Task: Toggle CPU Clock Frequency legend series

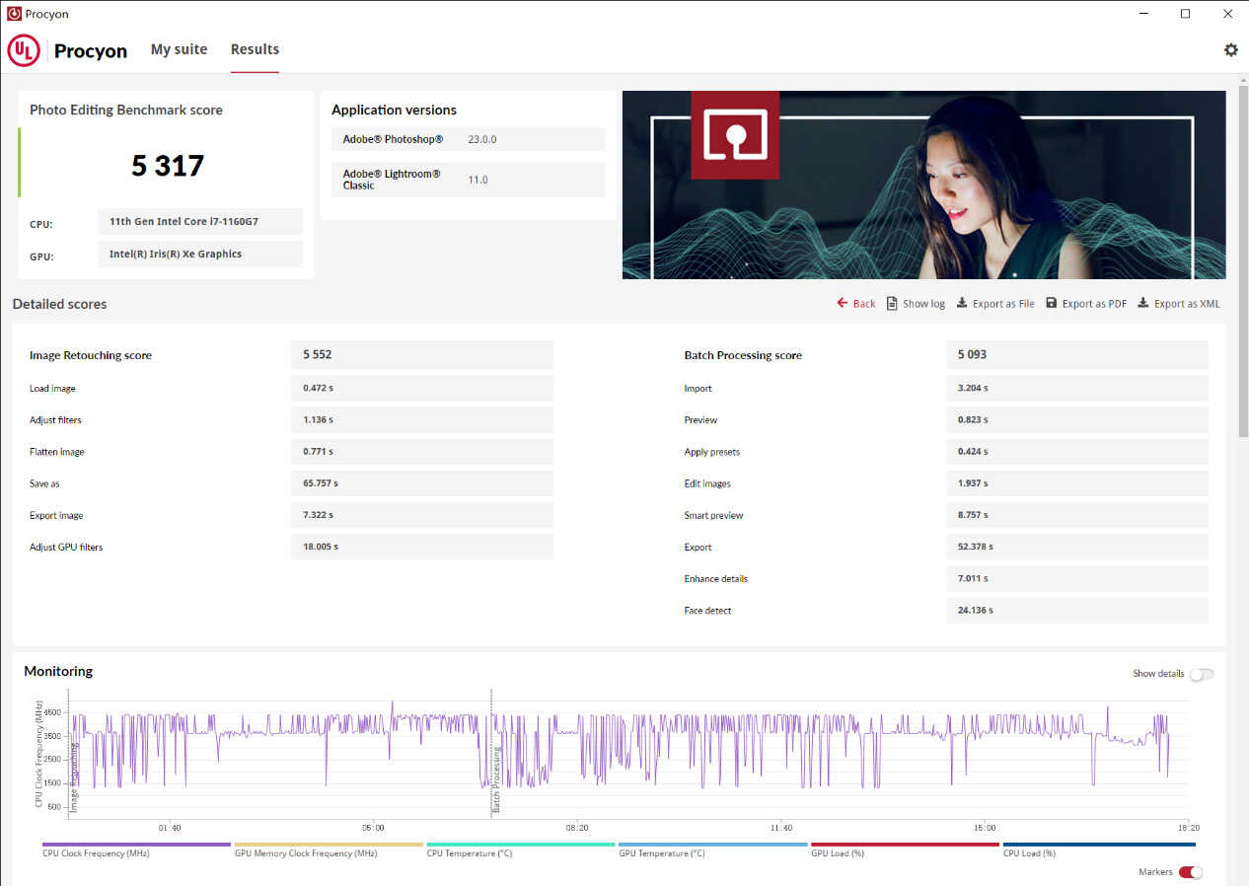Action: click(x=136, y=849)
